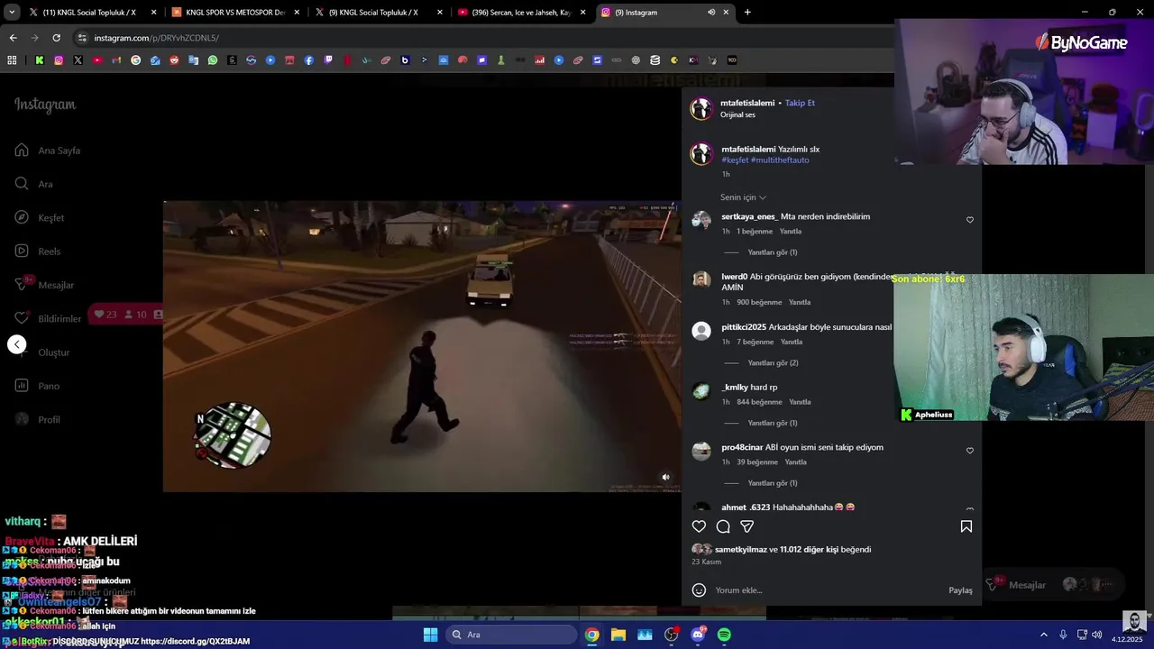Open OBS Studio from the taskbar
This screenshot has width=1154, height=649.
672,635
